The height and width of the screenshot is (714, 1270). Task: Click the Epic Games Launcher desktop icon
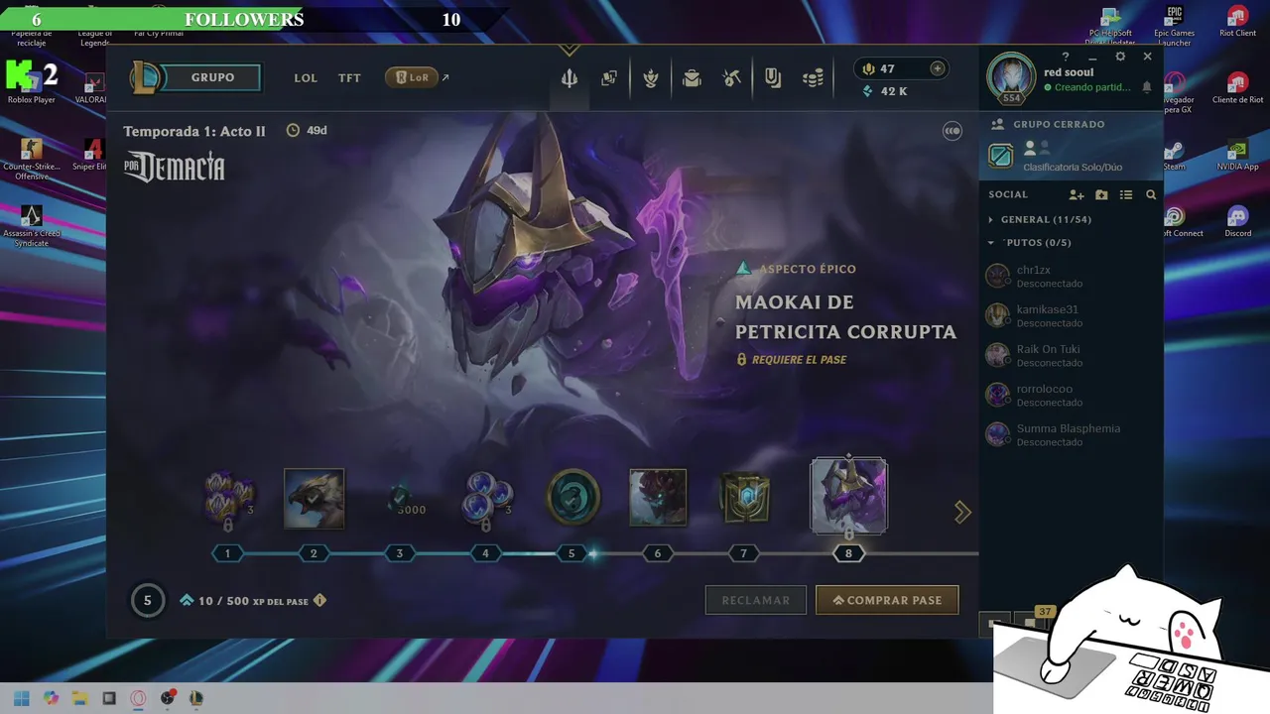1175,24
